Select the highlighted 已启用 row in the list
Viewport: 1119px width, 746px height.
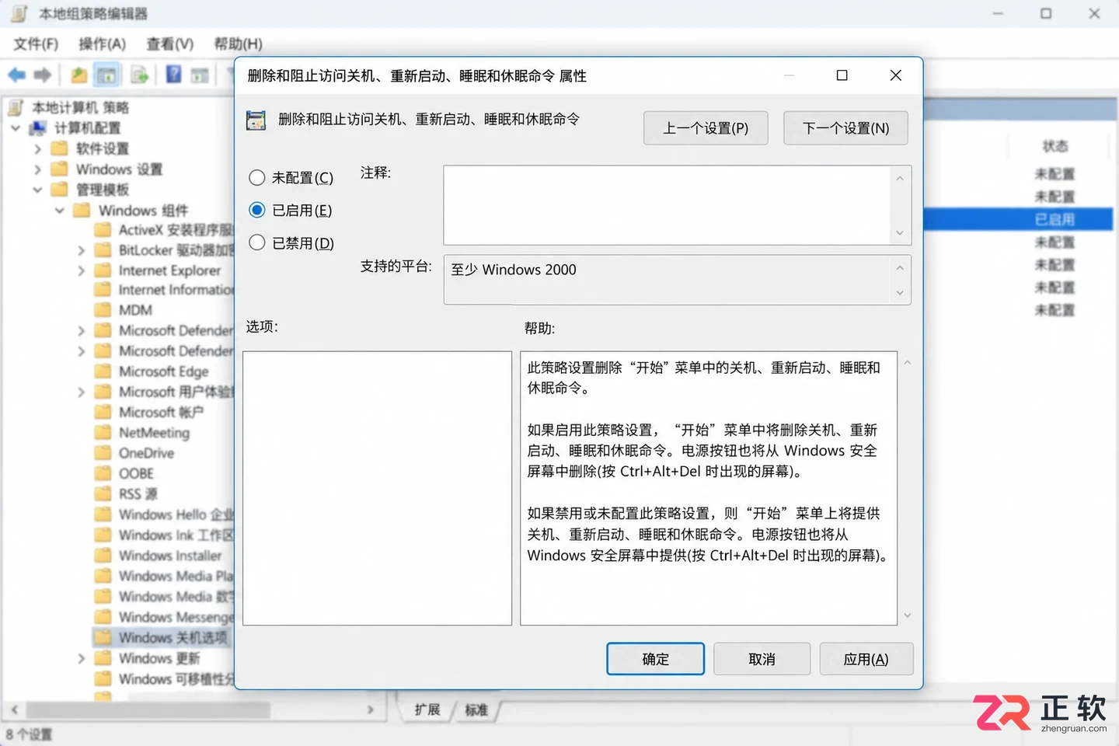[1019, 219]
